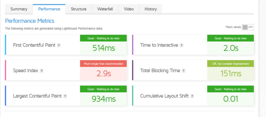Click the Lighthouse Performance data description
The image size is (266, 117).
coord(54,29)
